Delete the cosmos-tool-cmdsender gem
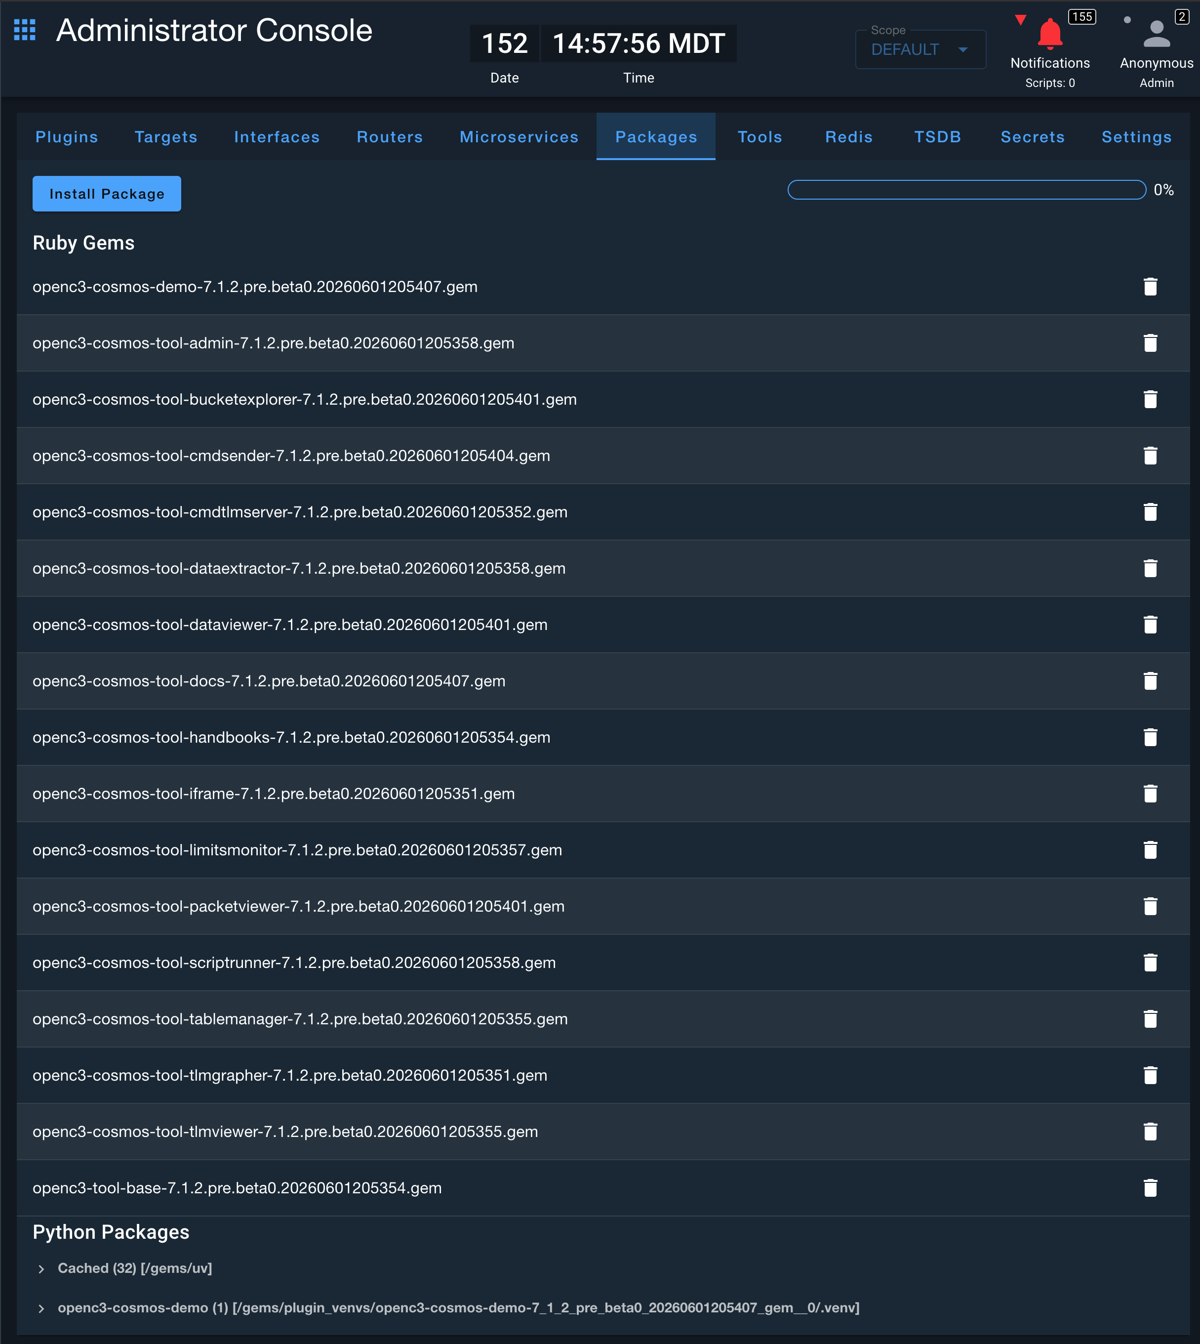The image size is (1200, 1344). click(1151, 456)
